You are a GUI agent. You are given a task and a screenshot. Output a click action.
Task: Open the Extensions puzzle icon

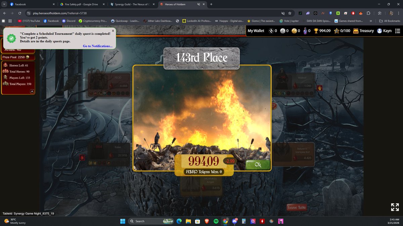(368, 13)
